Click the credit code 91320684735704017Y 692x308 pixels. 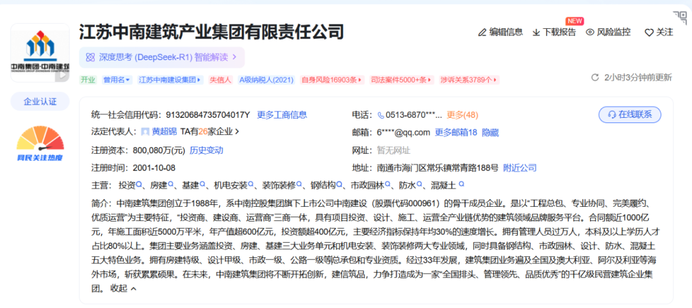click(208, 115)
